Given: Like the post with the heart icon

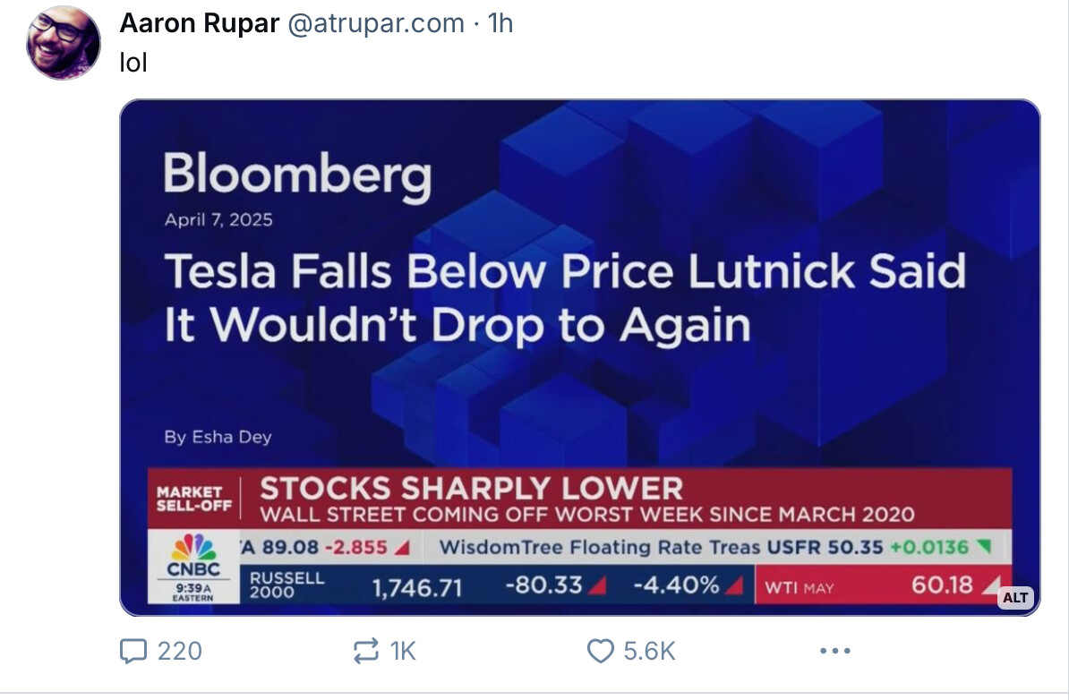Looking at the screenshot, I should coord(599,651).
